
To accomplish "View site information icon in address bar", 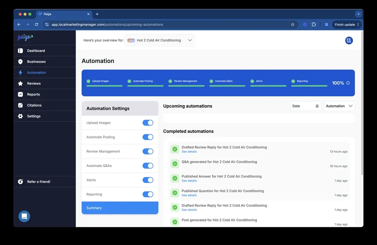I will tap(47, 24).
